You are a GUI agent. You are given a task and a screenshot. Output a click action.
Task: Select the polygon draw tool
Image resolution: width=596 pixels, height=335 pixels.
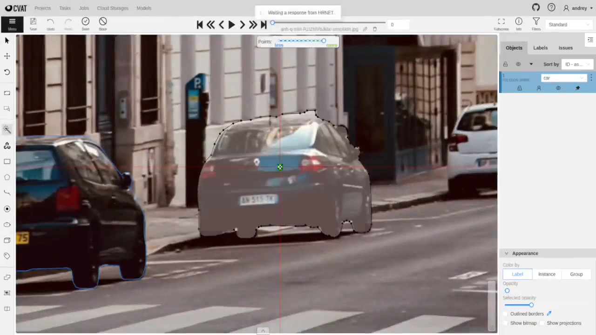(x=7, y=177)
